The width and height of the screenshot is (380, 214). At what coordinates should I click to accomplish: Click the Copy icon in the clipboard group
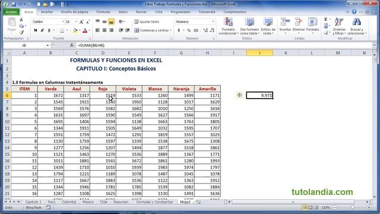21,26
